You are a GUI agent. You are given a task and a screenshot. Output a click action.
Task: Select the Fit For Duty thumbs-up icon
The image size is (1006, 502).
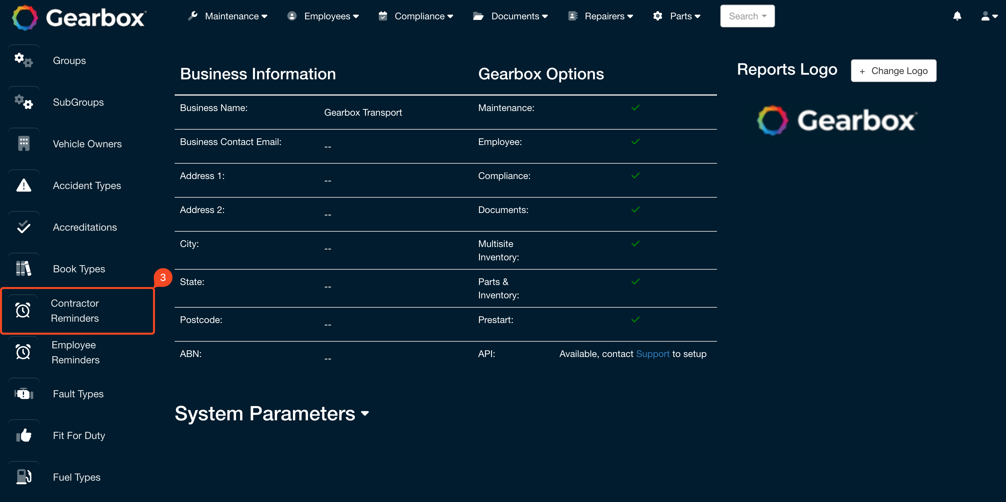[23, 435]
